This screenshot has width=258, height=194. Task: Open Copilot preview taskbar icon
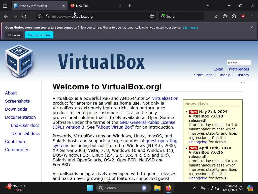pos(250,188)
